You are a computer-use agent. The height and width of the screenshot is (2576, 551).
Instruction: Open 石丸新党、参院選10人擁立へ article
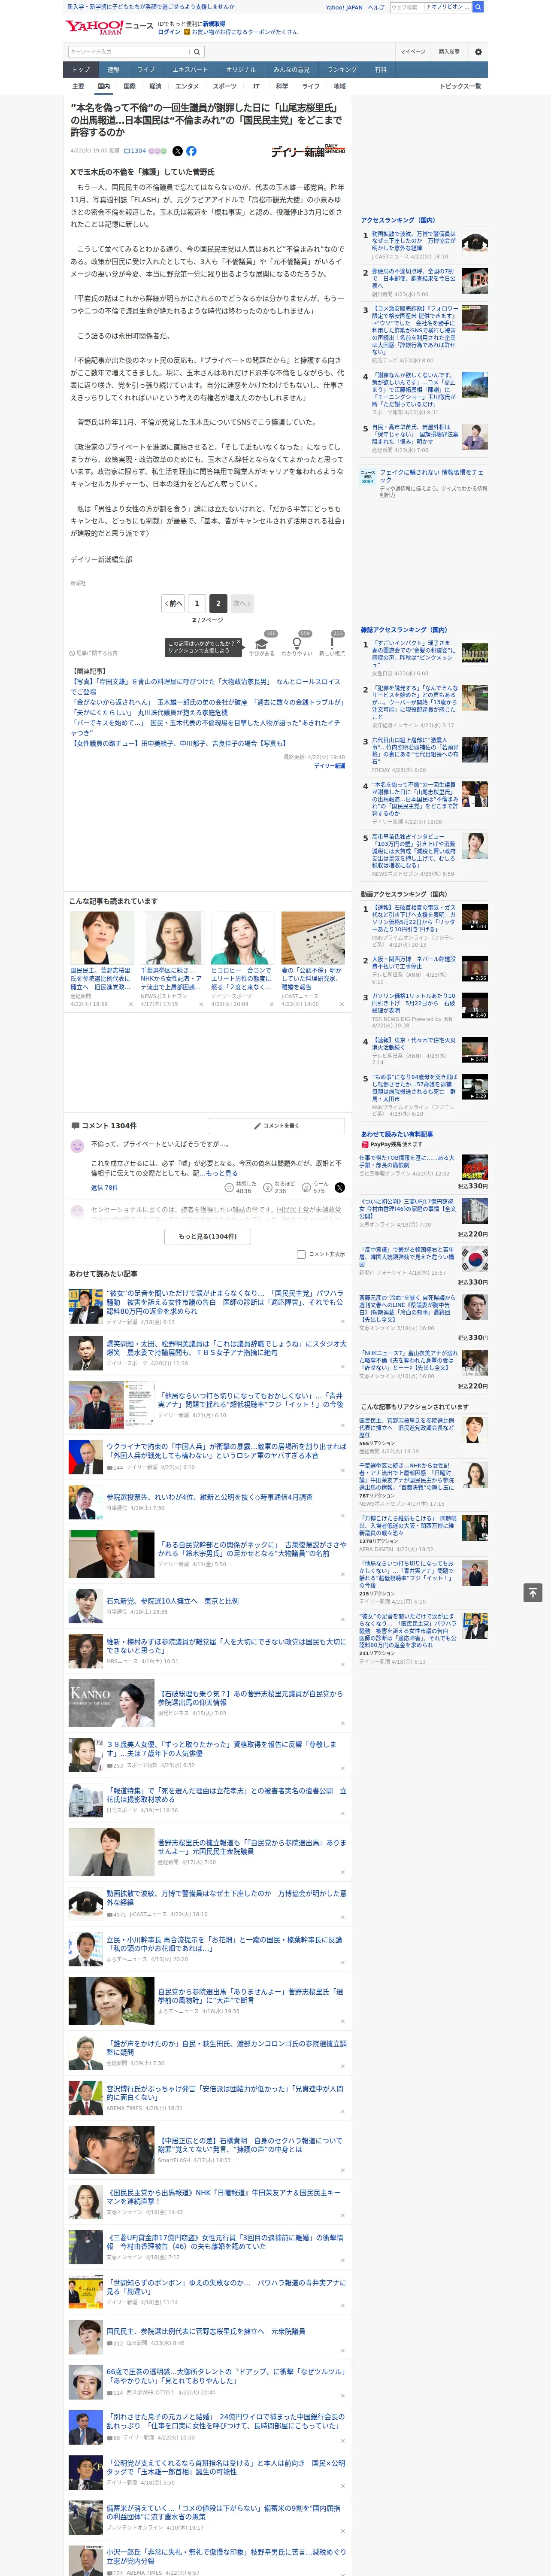(172, 1601)
